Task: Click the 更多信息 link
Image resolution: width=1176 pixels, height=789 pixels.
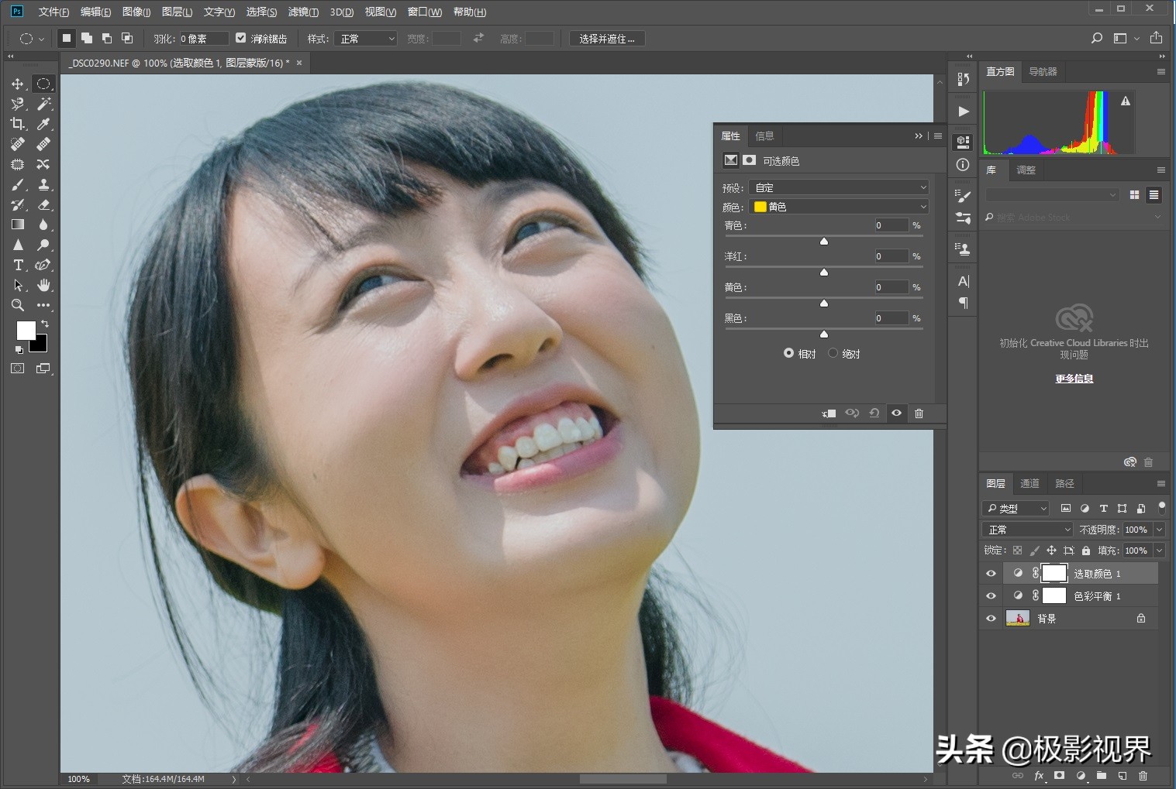Action: tap(1074, 379)
